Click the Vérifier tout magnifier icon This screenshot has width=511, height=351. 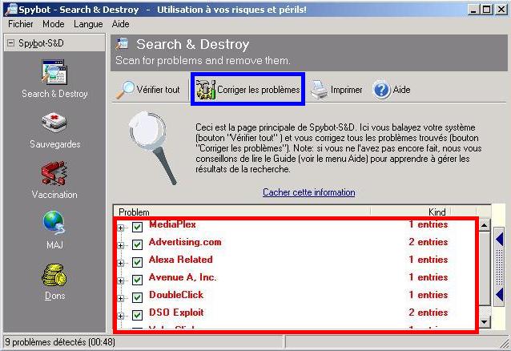(x=126, y=90)
